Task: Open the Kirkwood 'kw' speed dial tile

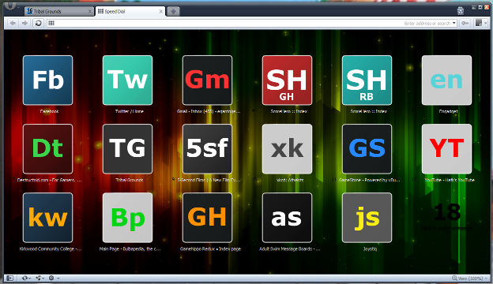Action: pyautogui.click(x=47, y=218)
